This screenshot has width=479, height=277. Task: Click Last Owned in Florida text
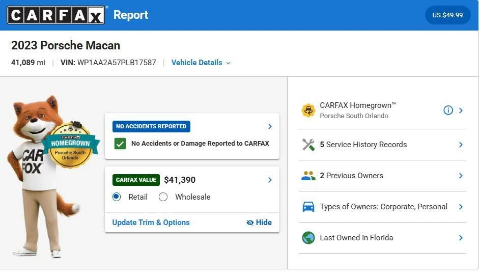356,238
